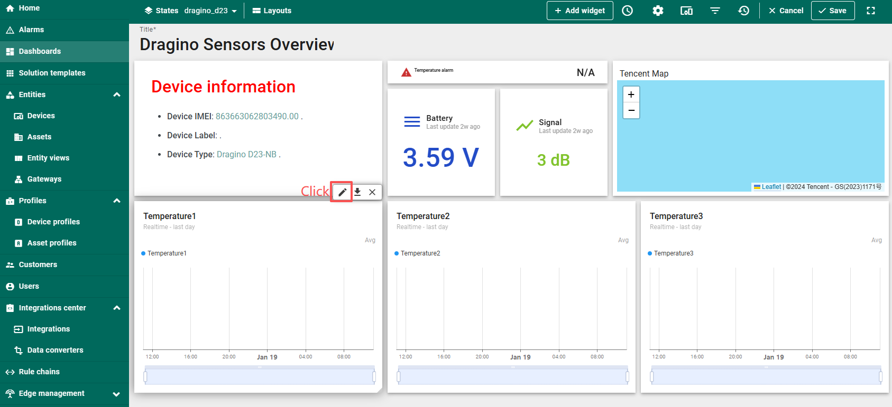The image size is (892, 407).
Task: Click the Temperature1 chart range slider
Action: click(x=259, y=376)
